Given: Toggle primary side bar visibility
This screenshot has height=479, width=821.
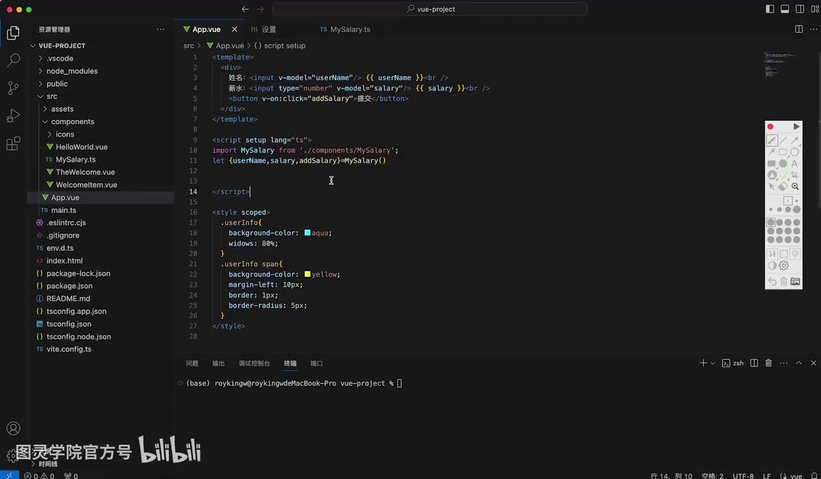Looking at the screenshot, I should pos(770,9).
